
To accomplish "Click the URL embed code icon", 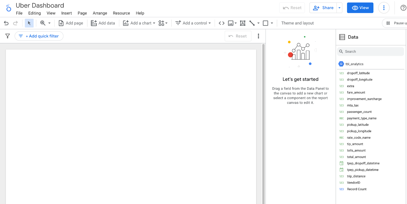I will [x=222, y=23].
